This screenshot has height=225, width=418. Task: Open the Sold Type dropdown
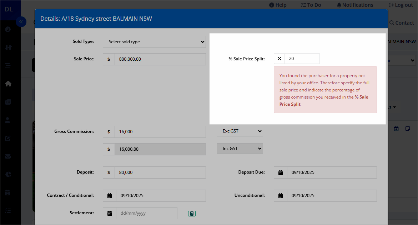(154, 42)
